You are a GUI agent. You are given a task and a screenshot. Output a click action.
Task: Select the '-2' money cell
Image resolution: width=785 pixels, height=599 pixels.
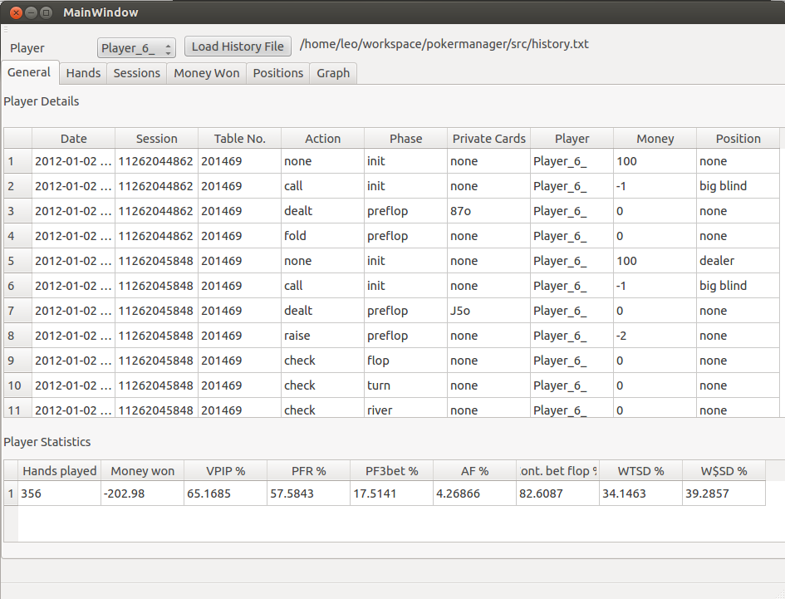[655, 336]
